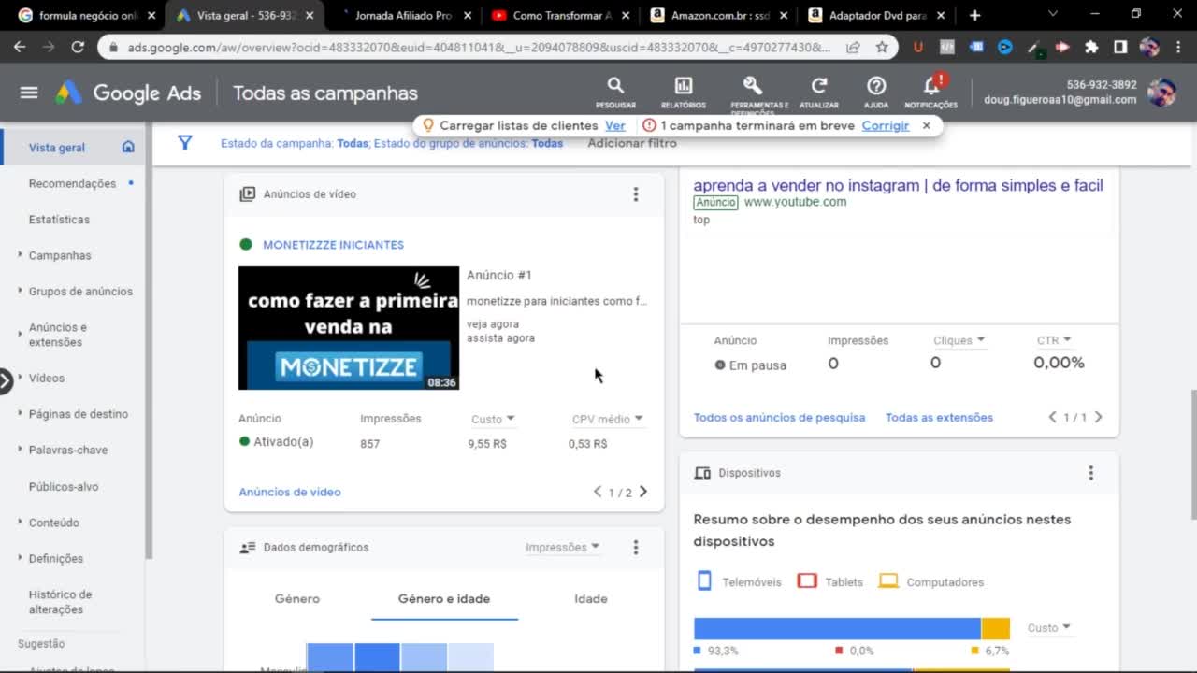Open the Custo column dropdown in video ads
Image resolution: width=1197 pixels, height=673 pixels.
tap(493, 419)
